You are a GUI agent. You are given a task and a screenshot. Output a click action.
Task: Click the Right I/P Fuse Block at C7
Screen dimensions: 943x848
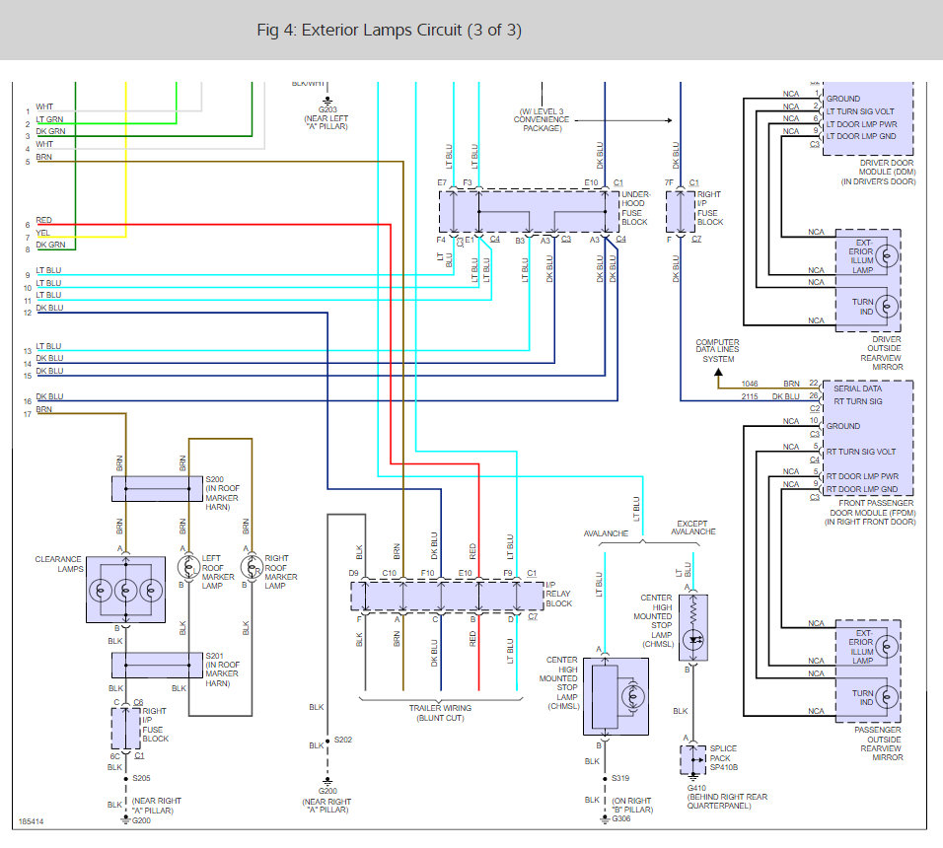[681, 212]
